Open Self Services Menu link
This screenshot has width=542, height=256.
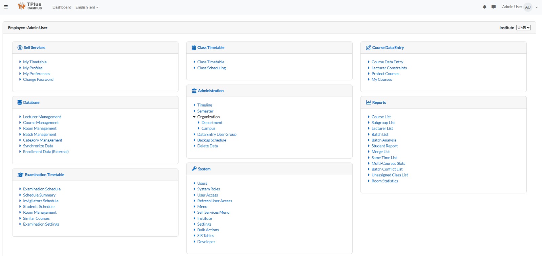213,212
